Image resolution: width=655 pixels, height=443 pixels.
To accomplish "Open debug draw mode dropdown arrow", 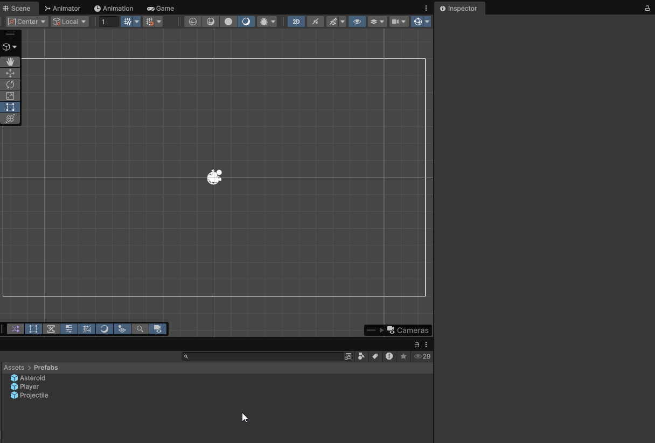I will pos(273,22).
